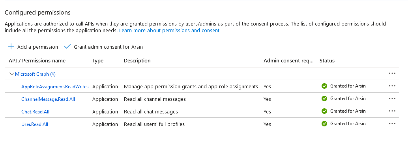The image size is (408, 146).
Task: Click API / Permissions name column header
Action: [x=37, y=60]
